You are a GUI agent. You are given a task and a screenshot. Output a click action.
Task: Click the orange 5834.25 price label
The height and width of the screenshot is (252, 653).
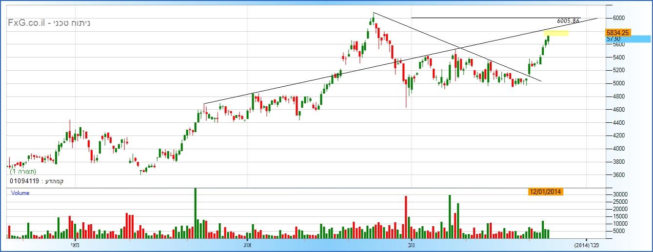pos(618,32)
